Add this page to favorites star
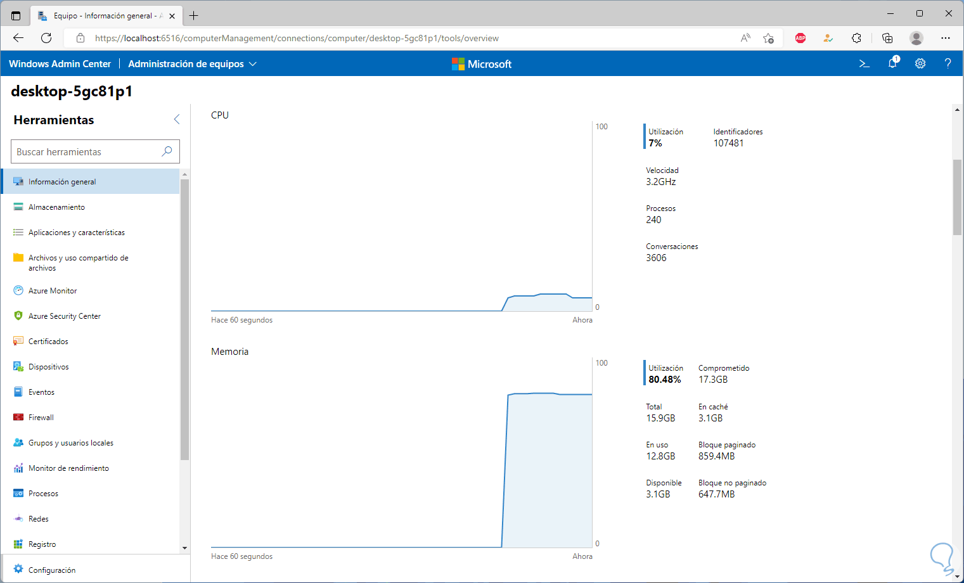The image size is (964, 583). [x=768, y=38]
